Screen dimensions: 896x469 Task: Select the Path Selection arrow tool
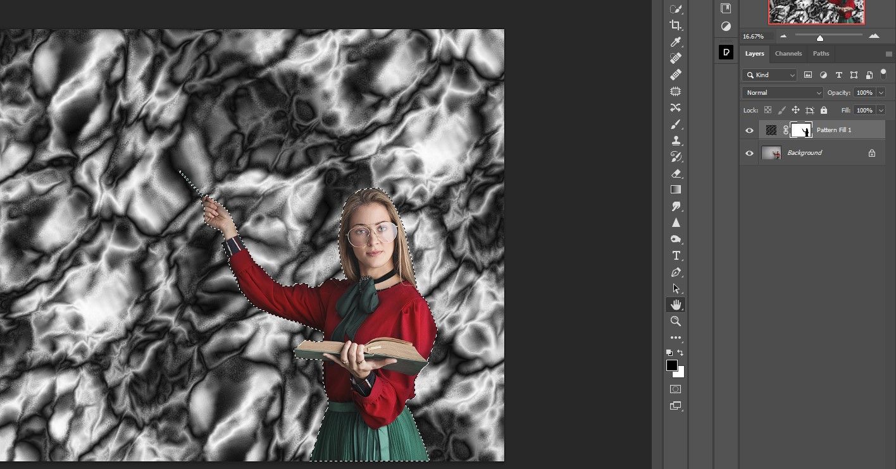coord(676,288)
